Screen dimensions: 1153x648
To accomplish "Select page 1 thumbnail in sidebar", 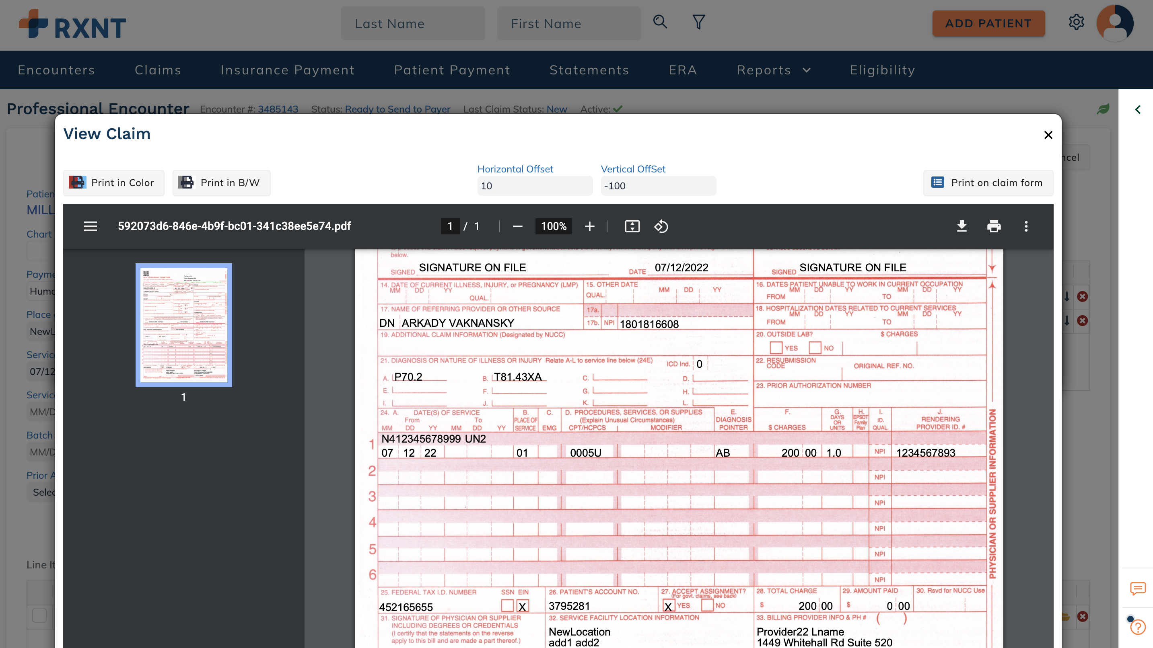I will 183,325.
